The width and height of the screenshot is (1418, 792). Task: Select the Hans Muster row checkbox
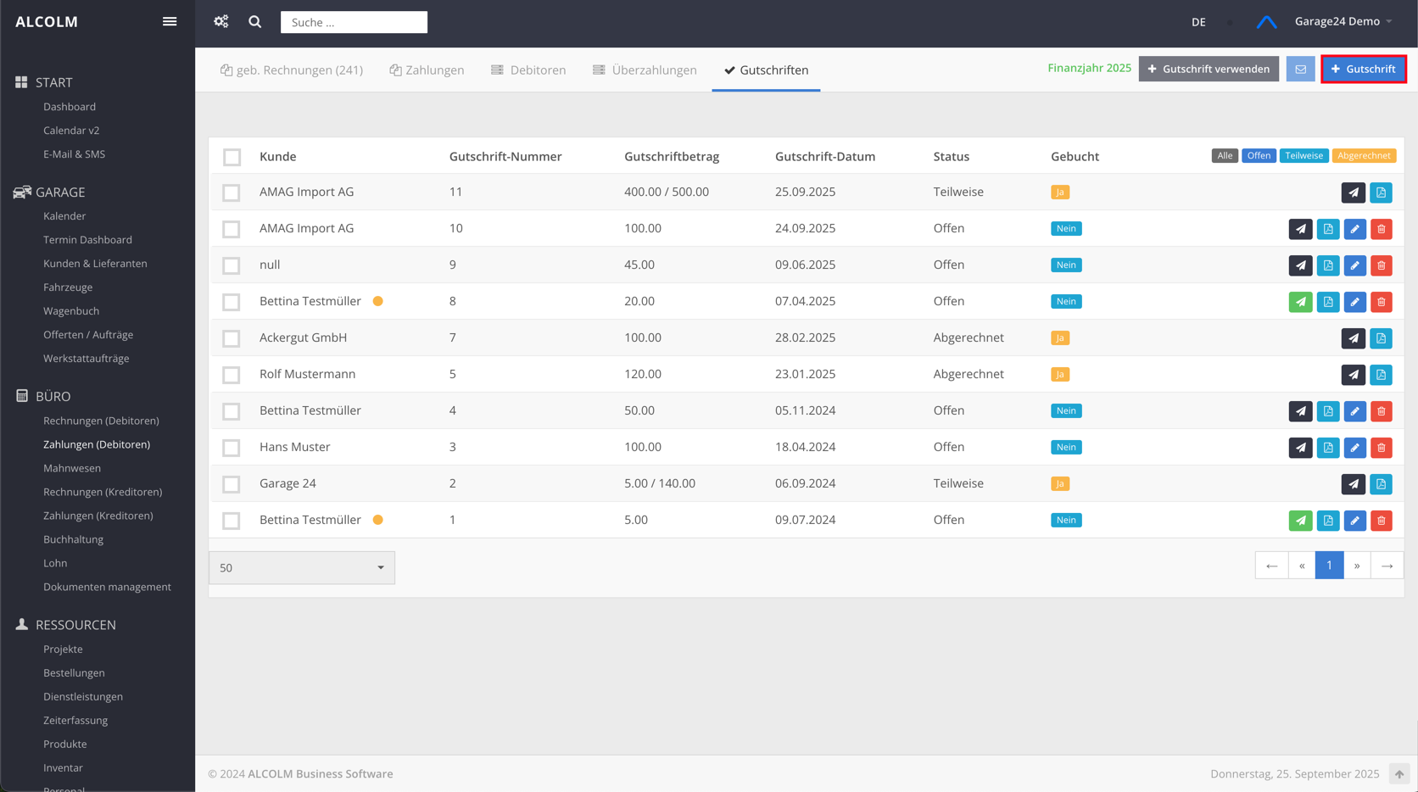pyautogui.click(x=232, y=448)
